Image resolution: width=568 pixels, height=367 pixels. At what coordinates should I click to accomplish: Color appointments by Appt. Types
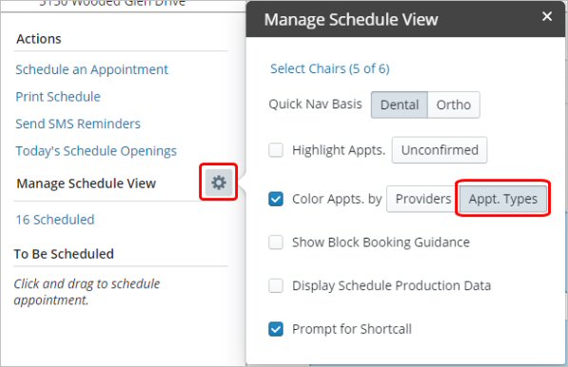[502, 199]
